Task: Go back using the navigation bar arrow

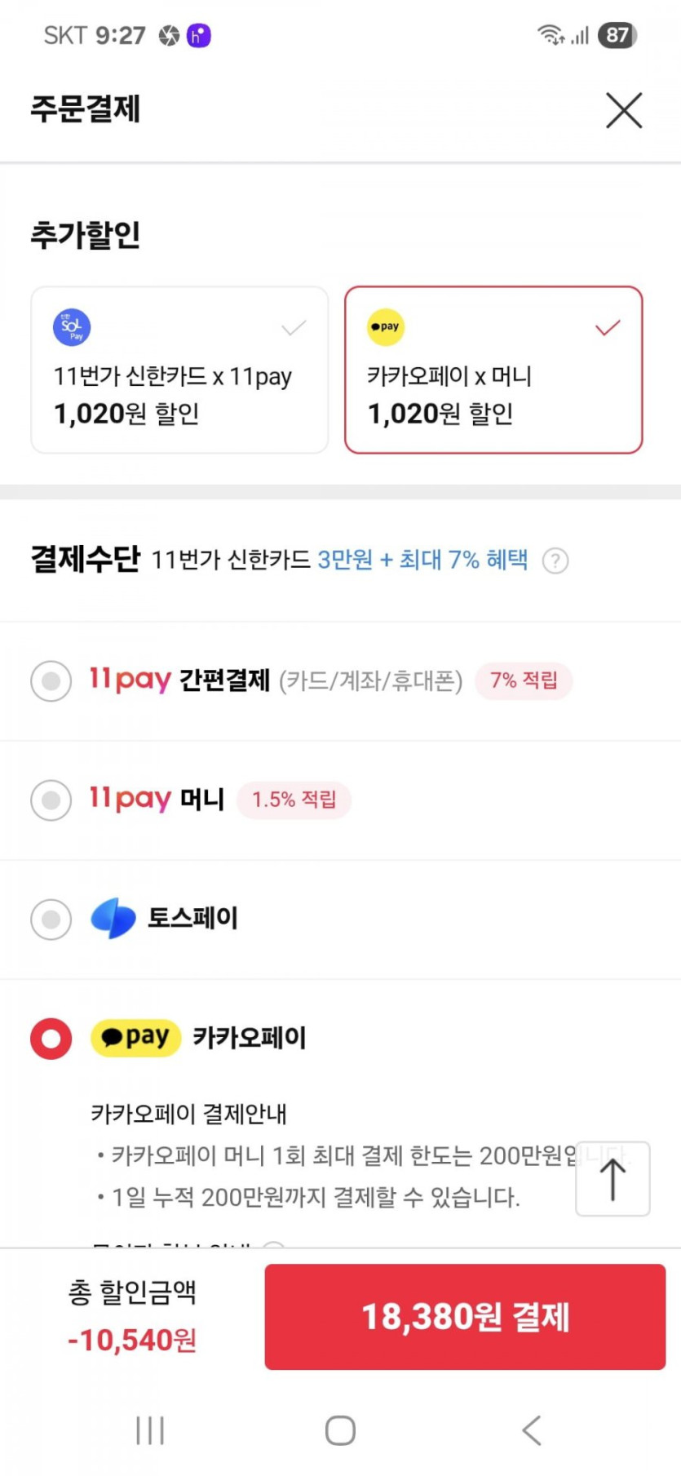Action: [531, 1430]
